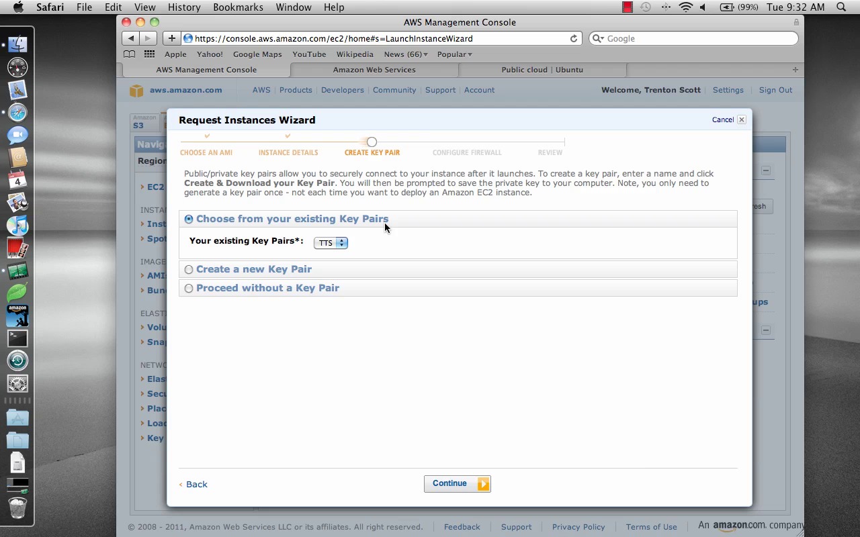Open the YouTube bookmark
The height and width of the screenshot is (537, 860).
point(309,54)
